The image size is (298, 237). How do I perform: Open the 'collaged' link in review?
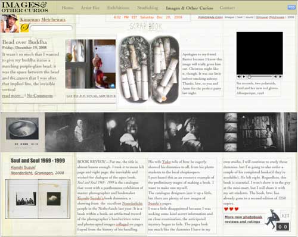click(122, 224)
